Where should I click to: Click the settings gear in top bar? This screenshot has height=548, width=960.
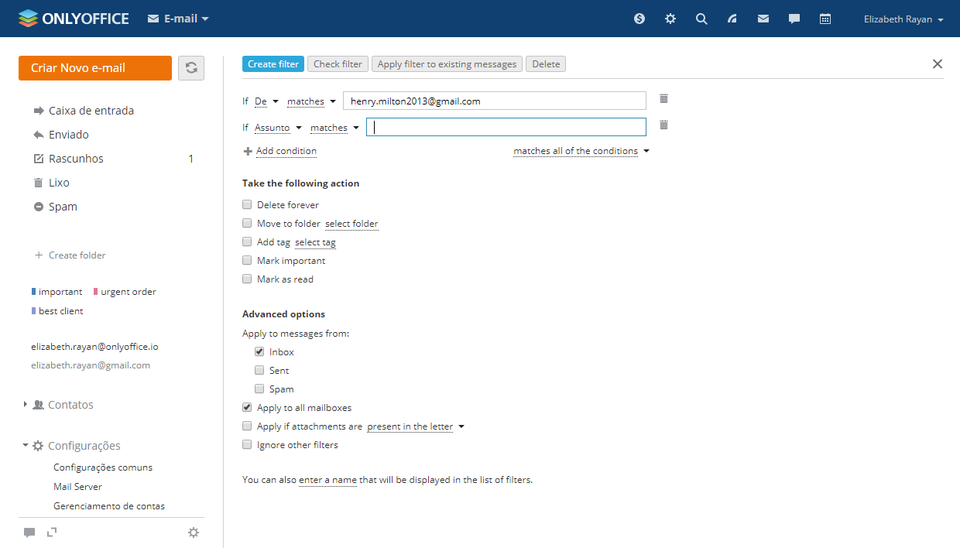click(670, 19)
